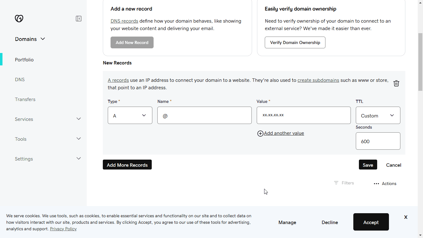Click Verify Domain Ownership button
Screen dimensions: 423x238
(295, 42)
